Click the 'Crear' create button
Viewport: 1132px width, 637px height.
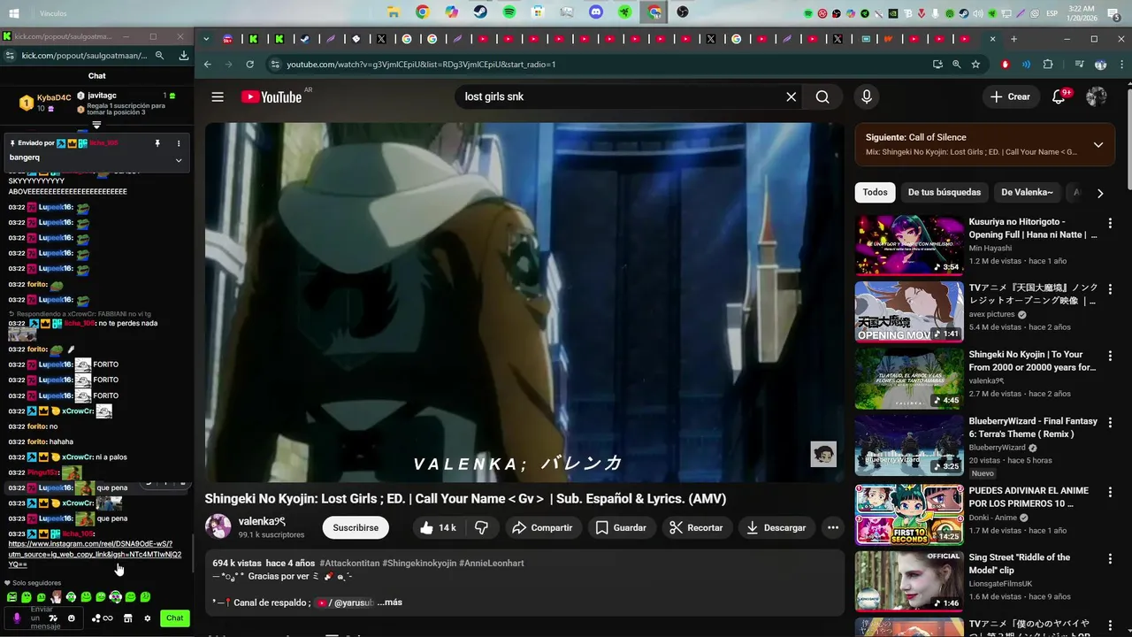pyautogui.click(x=1010, y=96)
